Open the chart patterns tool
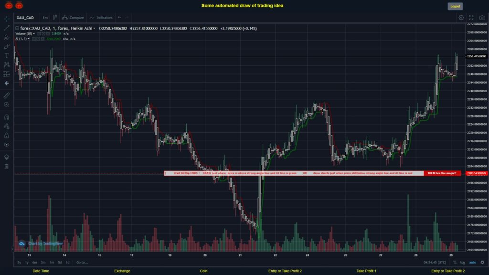The image size is (489, 275). tap(7, 64)
